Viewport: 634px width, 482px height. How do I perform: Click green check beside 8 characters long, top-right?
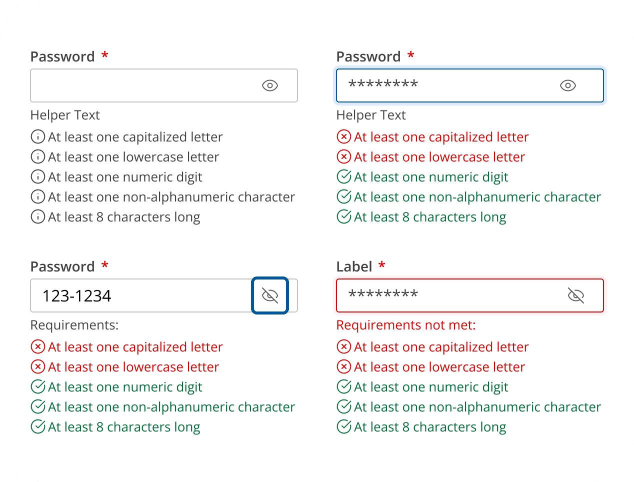point(344,216)
